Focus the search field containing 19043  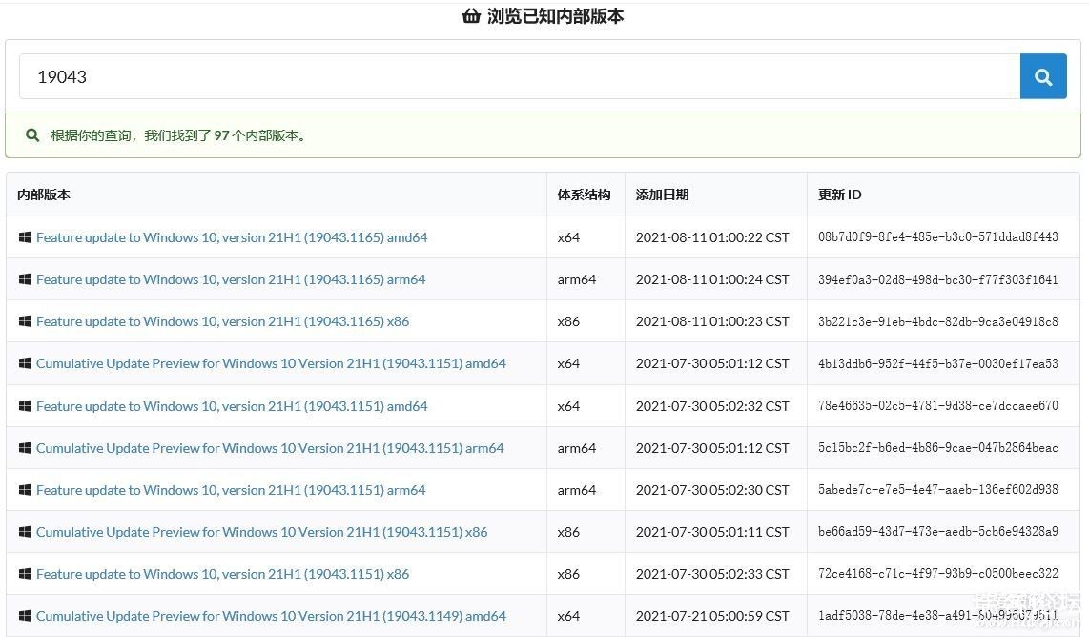[520, 76]
